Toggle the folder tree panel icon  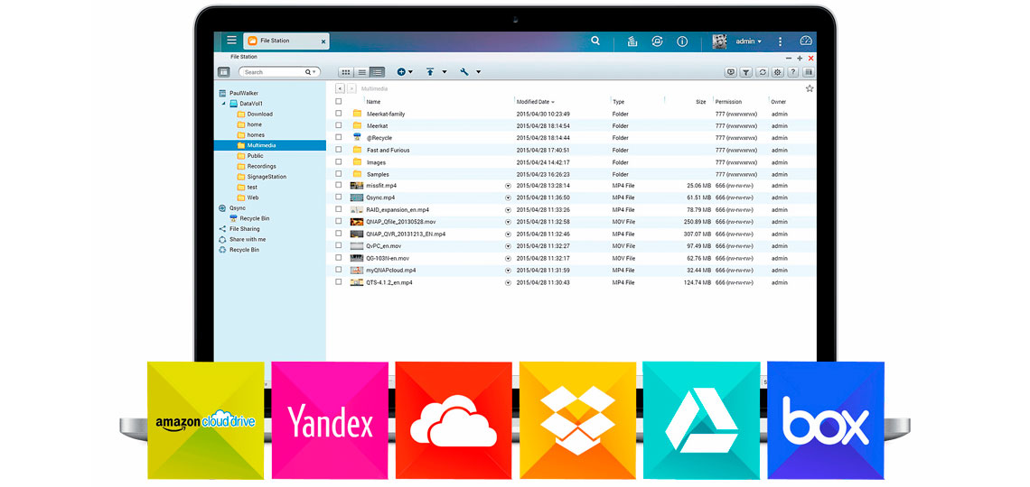tap(224, 72)
